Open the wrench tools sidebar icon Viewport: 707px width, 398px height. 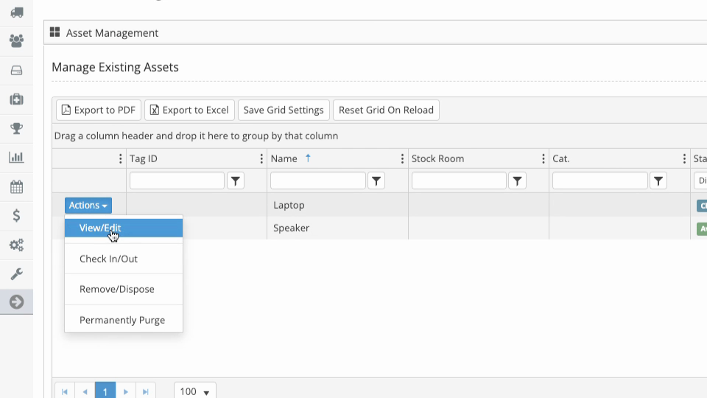click(17, 274)
